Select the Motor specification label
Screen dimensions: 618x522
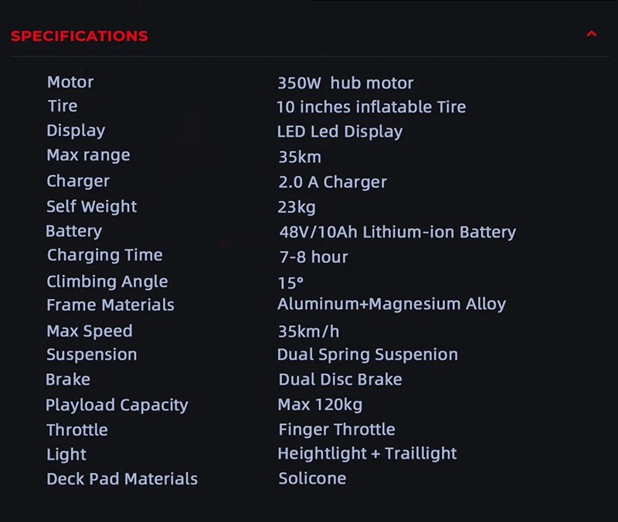point(70,82)
